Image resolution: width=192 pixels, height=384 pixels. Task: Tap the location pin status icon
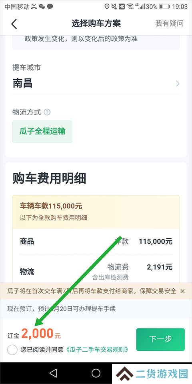point(107,7)
